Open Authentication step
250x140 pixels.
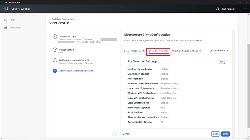click(x=67, y=50)
